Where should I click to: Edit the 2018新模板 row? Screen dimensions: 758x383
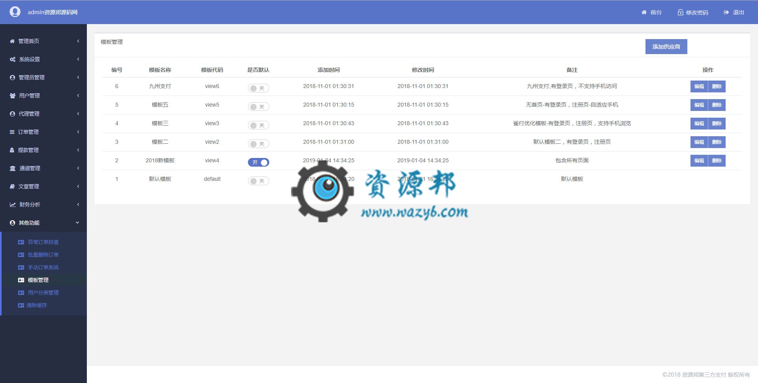[699, 161]
